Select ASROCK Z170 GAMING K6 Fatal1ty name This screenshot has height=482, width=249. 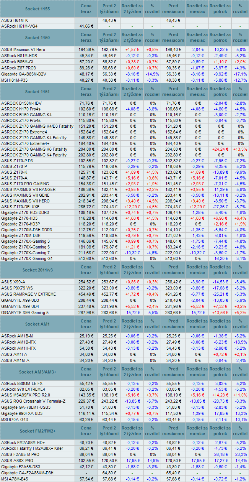tap(34, 149)
